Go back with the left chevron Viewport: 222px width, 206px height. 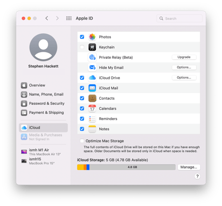click(46, 19)
